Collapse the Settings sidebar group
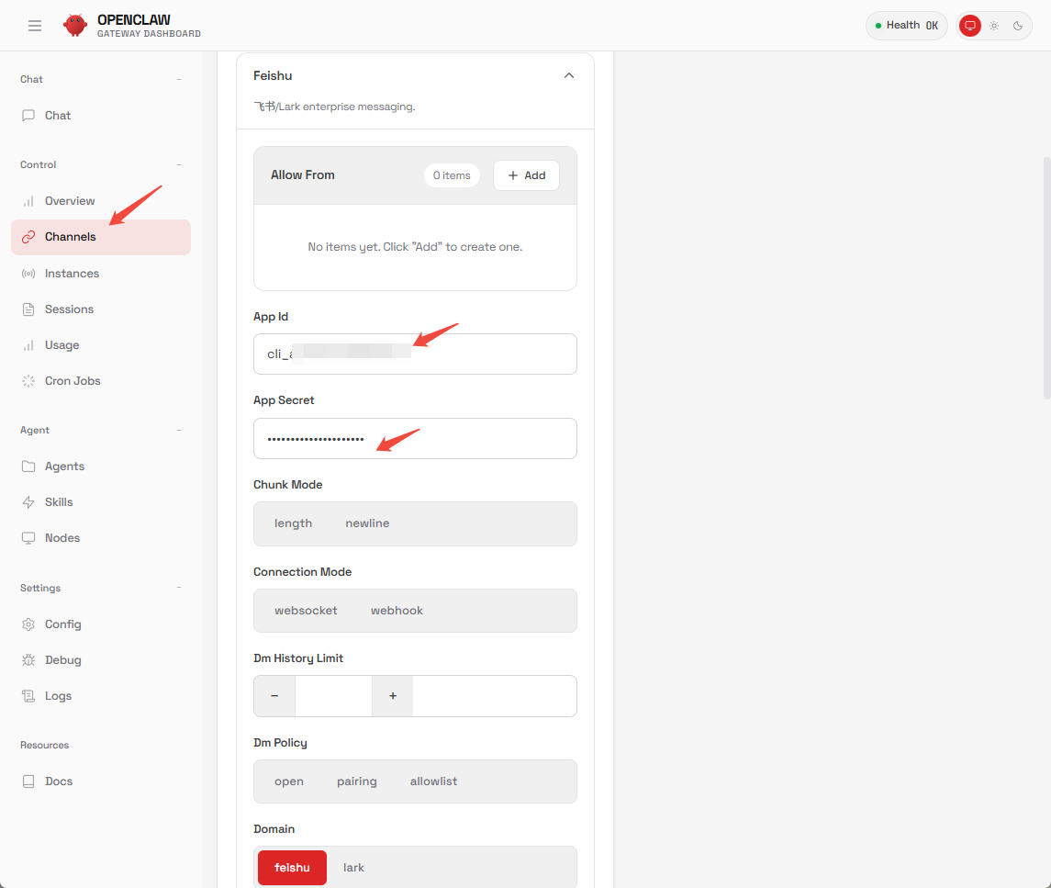Screen dimensions: 1051x888 [x=179, y=588]
